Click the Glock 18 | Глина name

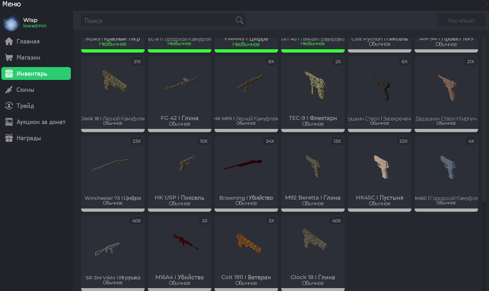(313, 277)
